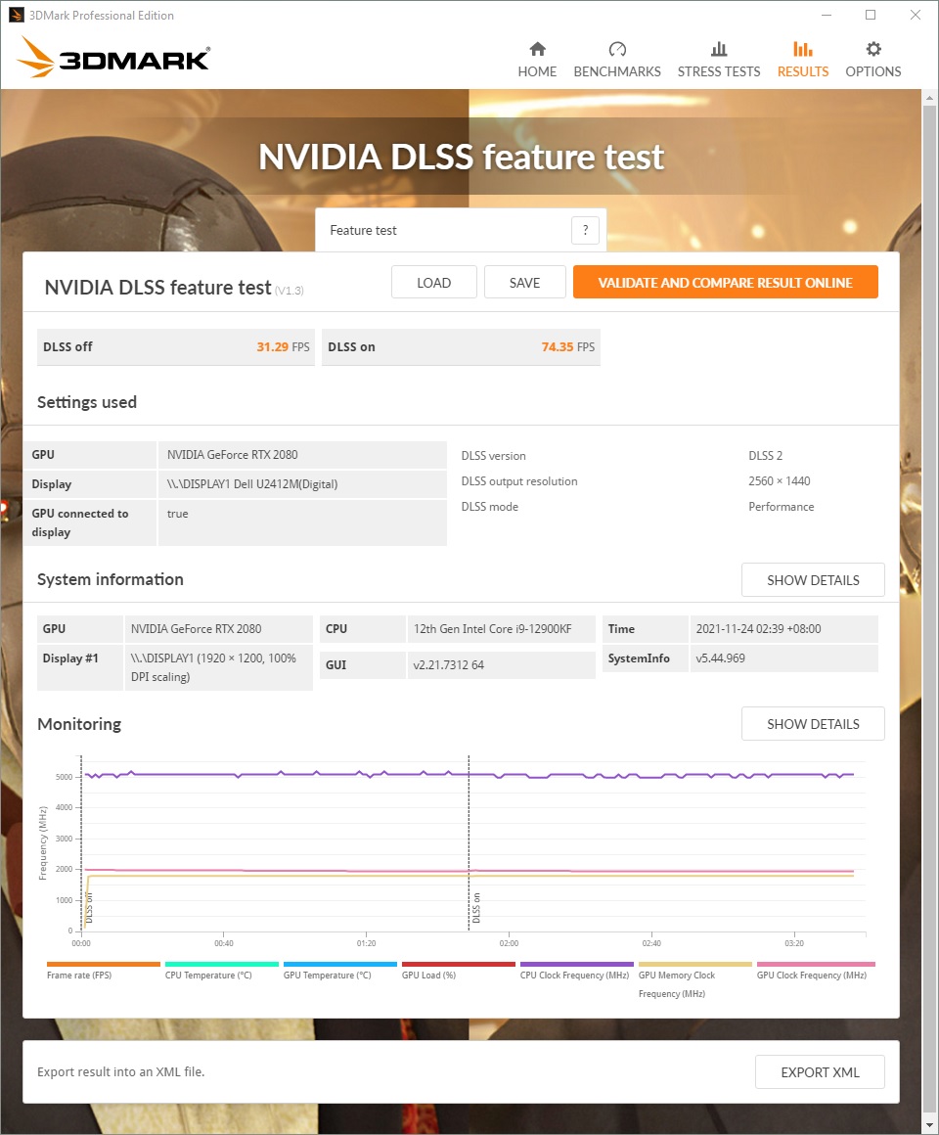Toggle the CPU Clock Frequency legend swatch

pyautogui.click(x=577, y=964)
